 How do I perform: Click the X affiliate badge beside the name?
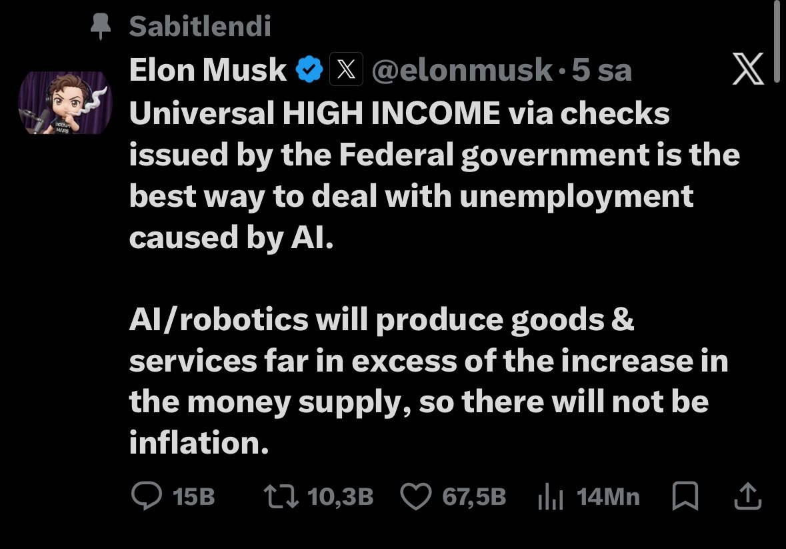(x=346, y=69)
